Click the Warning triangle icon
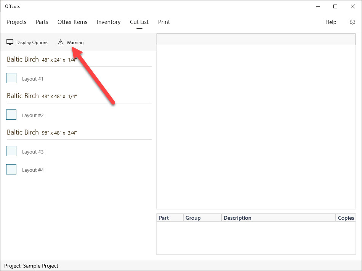 tap(61, 42)
